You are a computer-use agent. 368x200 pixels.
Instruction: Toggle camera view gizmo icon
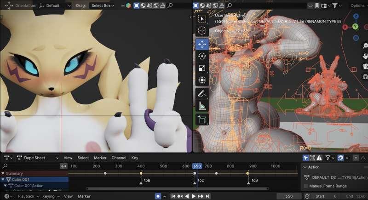coord(365,67)
